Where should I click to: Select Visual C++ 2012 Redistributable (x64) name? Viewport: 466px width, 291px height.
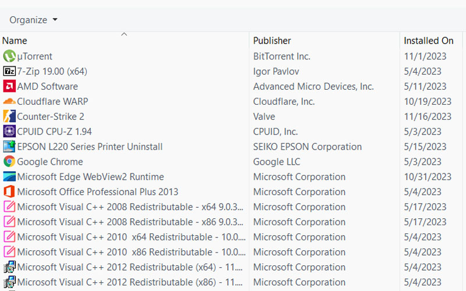[130, 267]
